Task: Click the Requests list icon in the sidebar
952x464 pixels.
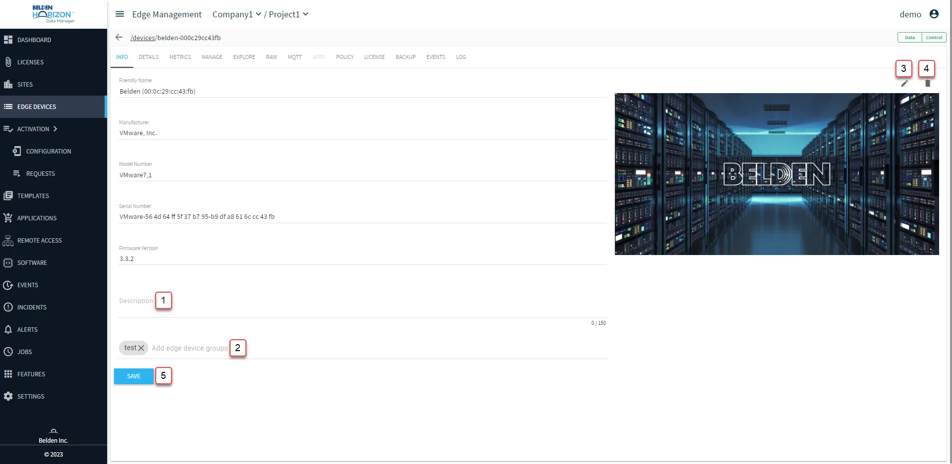Action: click(17, 173)
